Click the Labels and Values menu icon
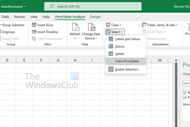Viewport: 190px width, 127px height. (111, 39)
